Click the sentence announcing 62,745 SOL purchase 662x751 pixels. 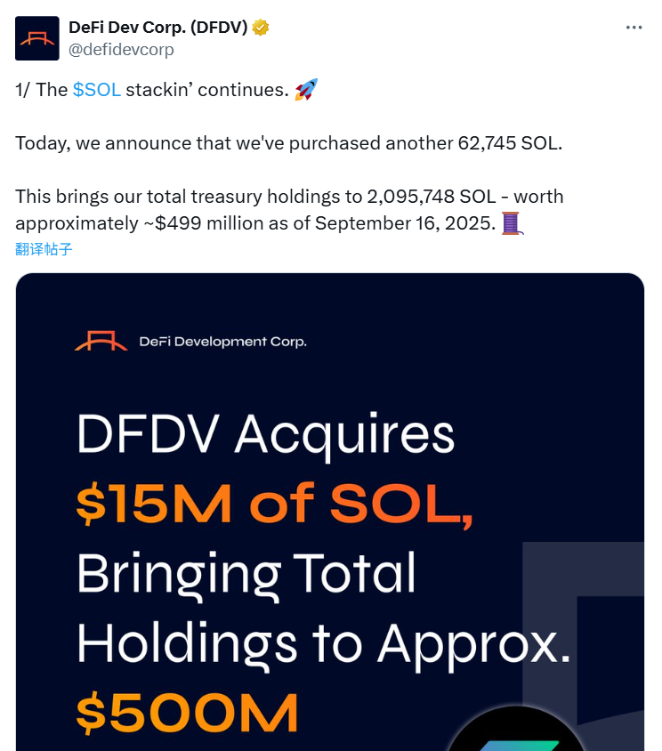pos(289,143)
